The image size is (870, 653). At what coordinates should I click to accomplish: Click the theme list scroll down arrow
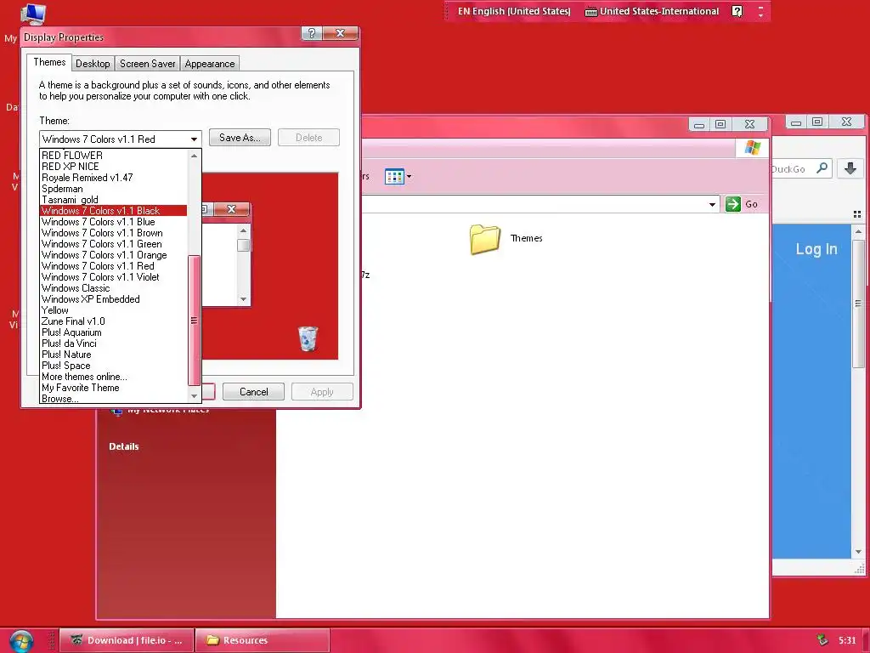click(x=194, y=396)
